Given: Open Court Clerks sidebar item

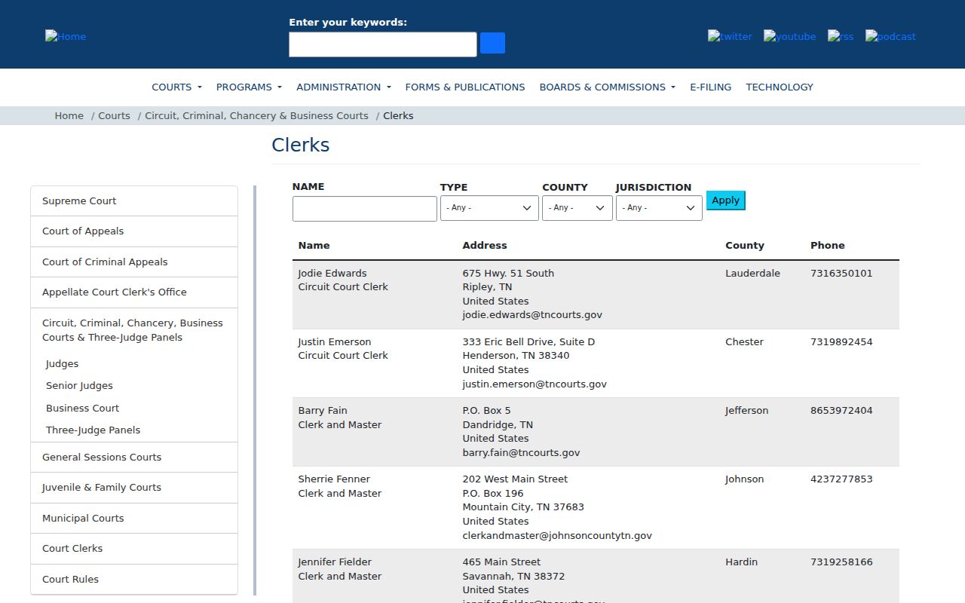Looking at the screenshot, I should coord(134,549).
